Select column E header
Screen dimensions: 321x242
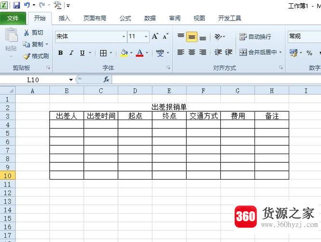[x=169, y=91]
